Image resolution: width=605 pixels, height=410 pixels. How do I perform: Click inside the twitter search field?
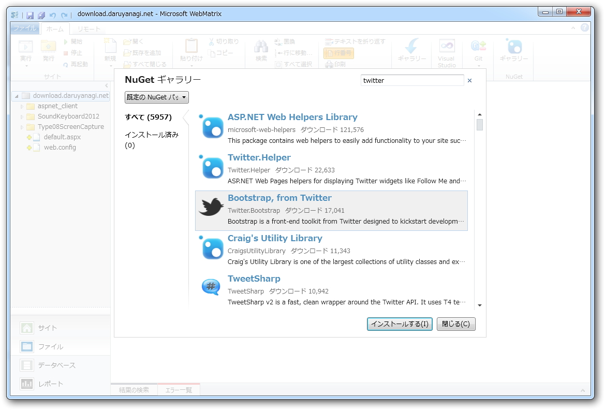click(x=411, y=80)
